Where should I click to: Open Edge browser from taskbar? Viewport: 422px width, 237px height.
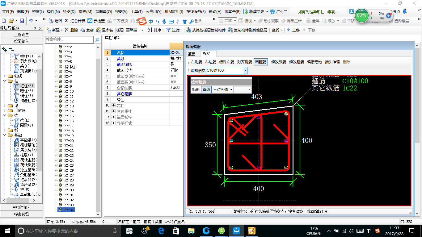click(x=161, y=231)
